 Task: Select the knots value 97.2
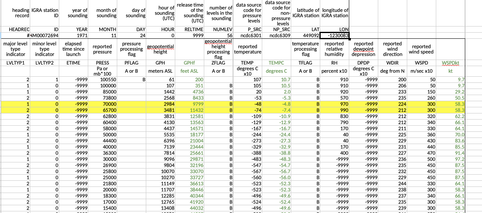(450, 159)
